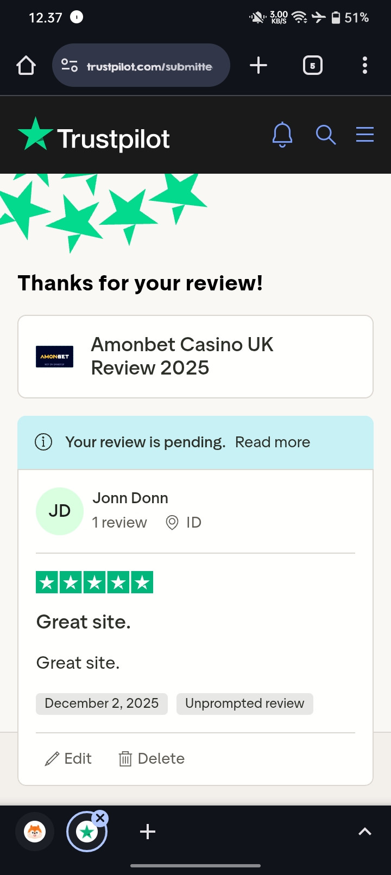Screen dimensions: 391x875
Task: Open Trustpilot notifications bell
Action: click(x=282, y=135)
